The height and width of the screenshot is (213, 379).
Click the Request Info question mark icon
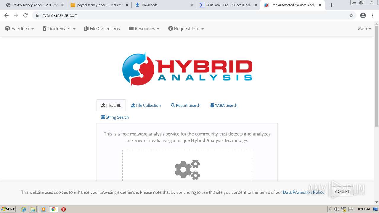(171, 28)
